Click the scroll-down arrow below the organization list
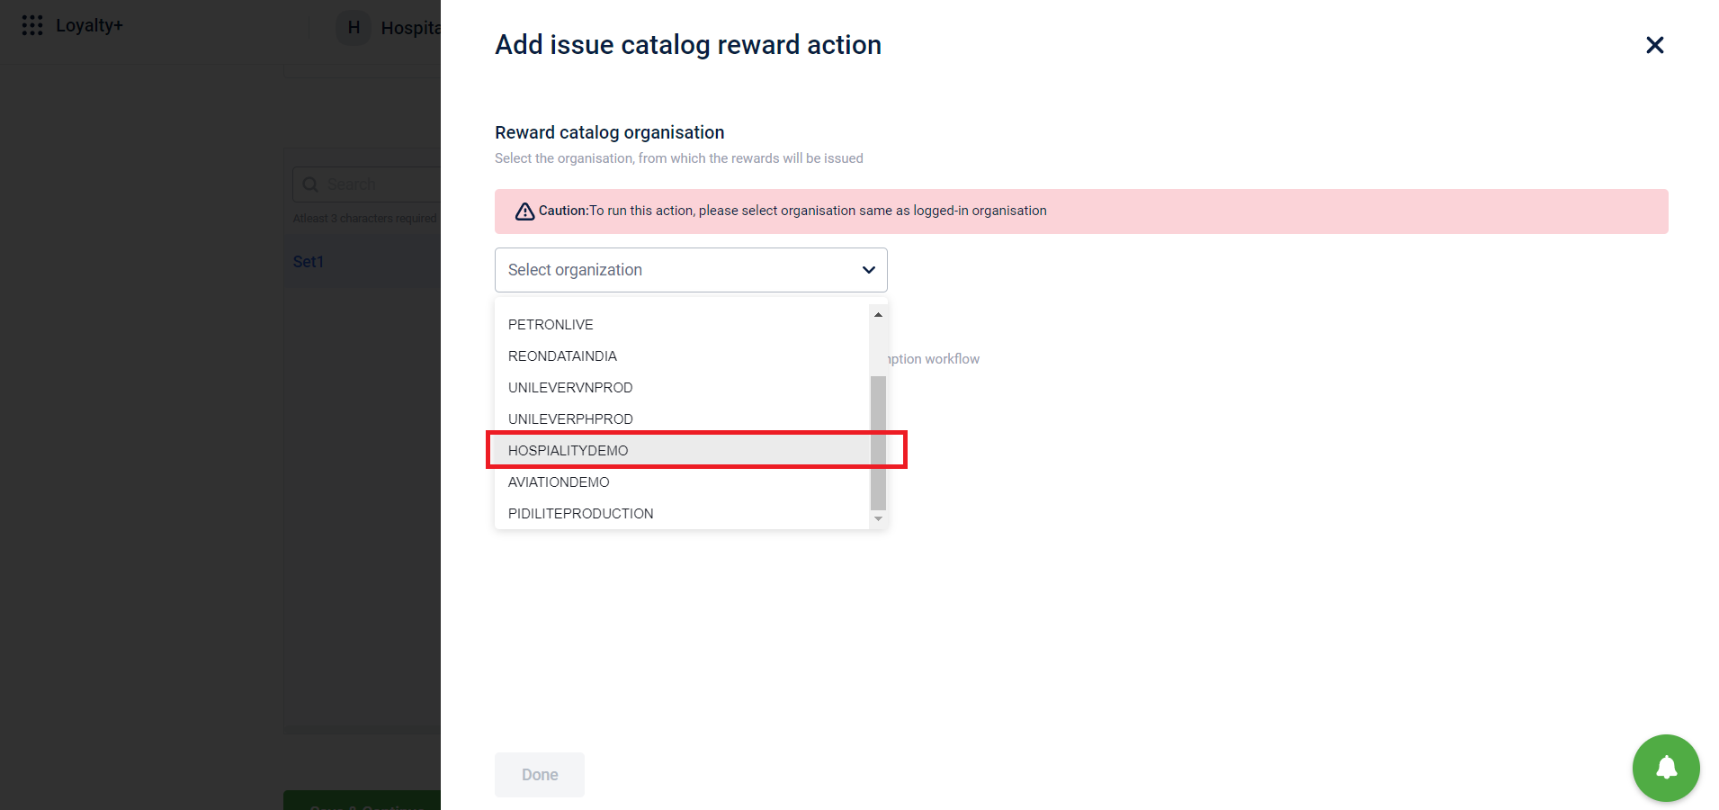This screenshot has height=810, width=1719. 878,520
